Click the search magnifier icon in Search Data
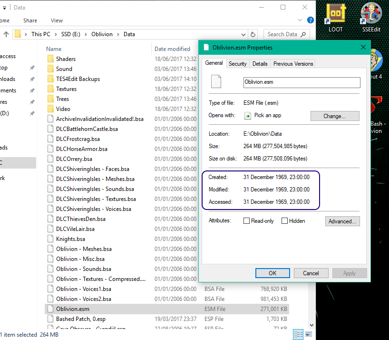Viewport: 389px width, 340px height. (x=303, y=34)
